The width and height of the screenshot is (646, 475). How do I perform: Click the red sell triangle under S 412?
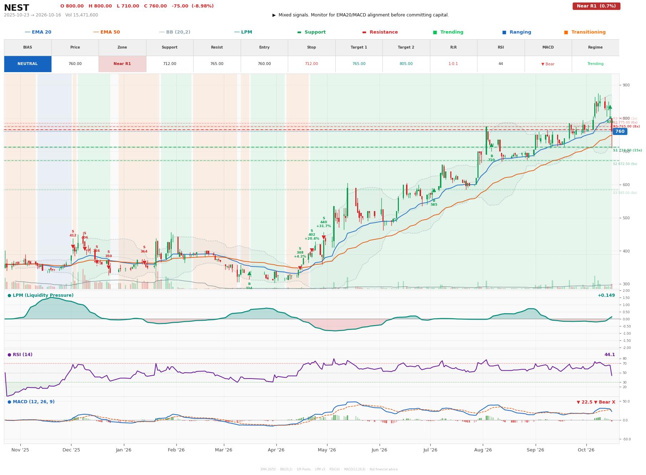tap(73, 247)
